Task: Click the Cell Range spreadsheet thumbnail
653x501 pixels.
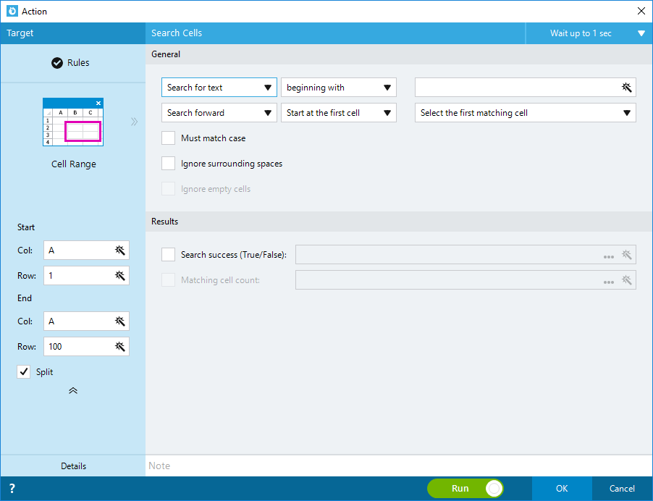Action: point(73,122)
